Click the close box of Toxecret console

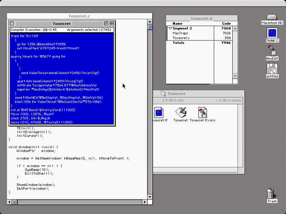coord(12,23)
